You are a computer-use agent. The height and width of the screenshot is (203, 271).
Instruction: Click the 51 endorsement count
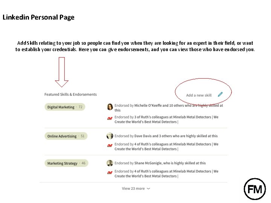click(x=82, y=136)
